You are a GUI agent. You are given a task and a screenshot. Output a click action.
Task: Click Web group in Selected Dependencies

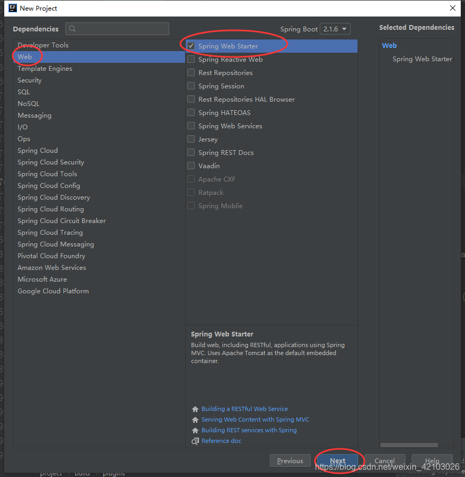389,46
